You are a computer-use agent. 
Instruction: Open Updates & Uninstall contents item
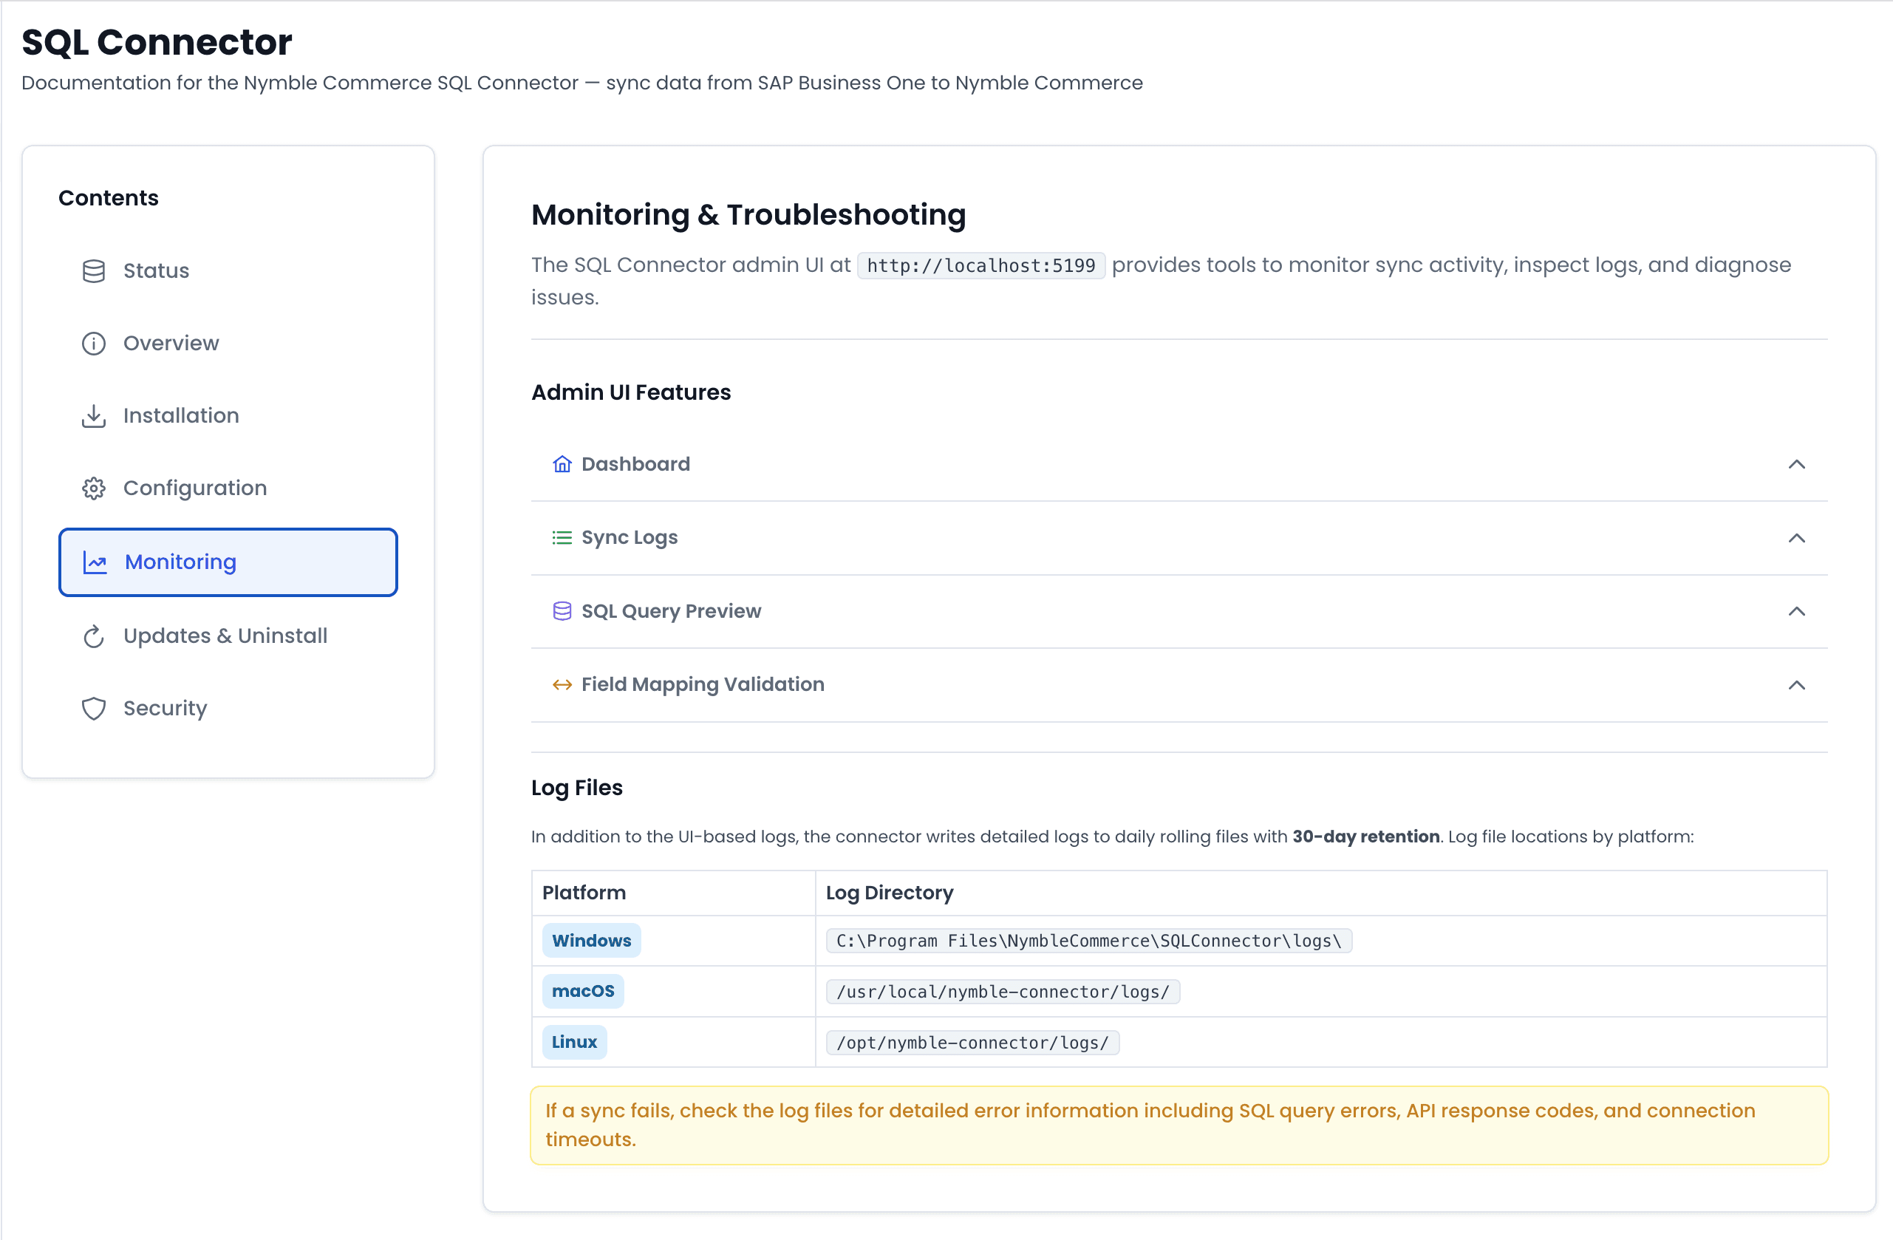tap(225, 636)
